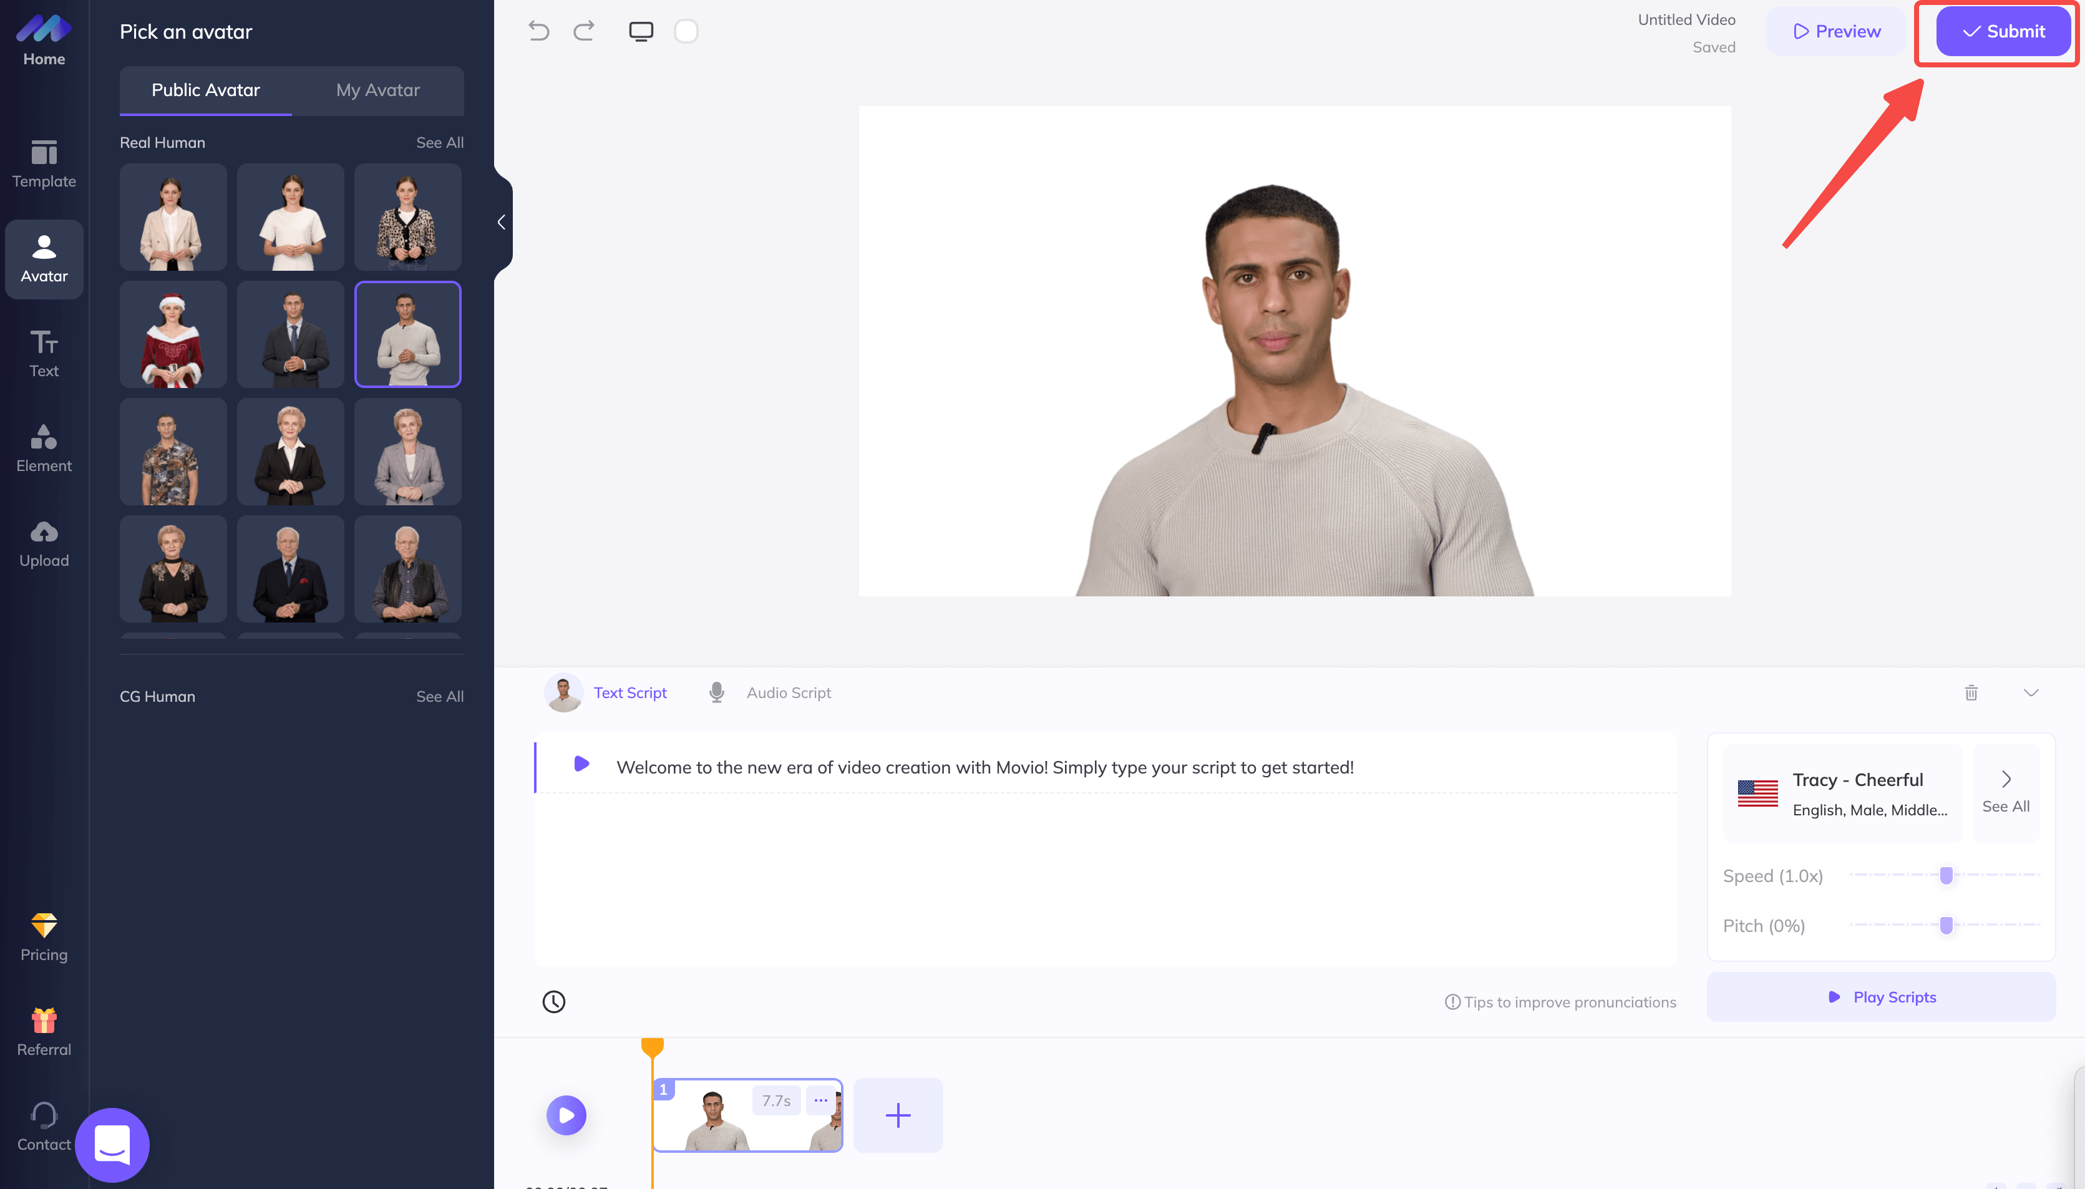Select man in floral shirt avatar

173,452
